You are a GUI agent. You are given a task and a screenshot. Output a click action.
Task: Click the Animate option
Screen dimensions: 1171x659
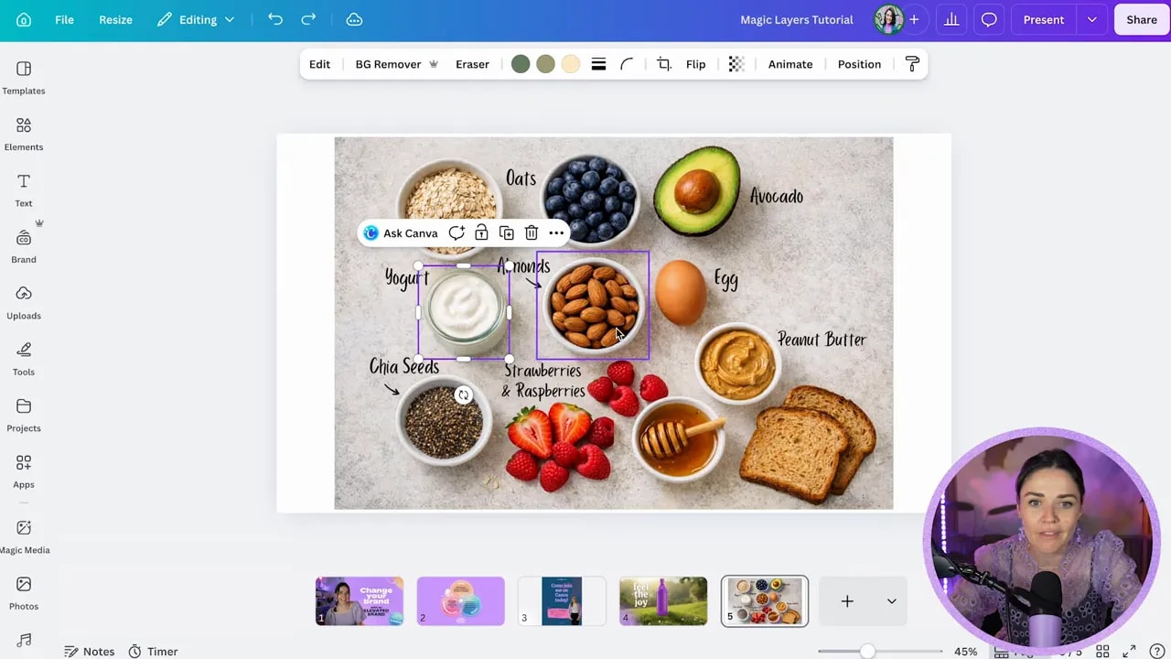[x=790, y=64]
